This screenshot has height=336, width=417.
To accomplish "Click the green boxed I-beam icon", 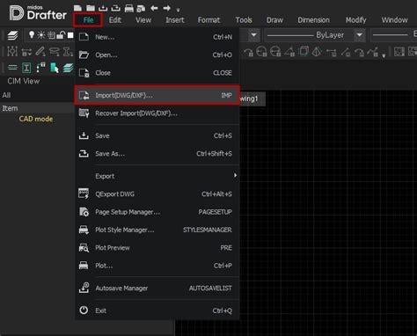I will pyautogui.click(x=26, y=68).
